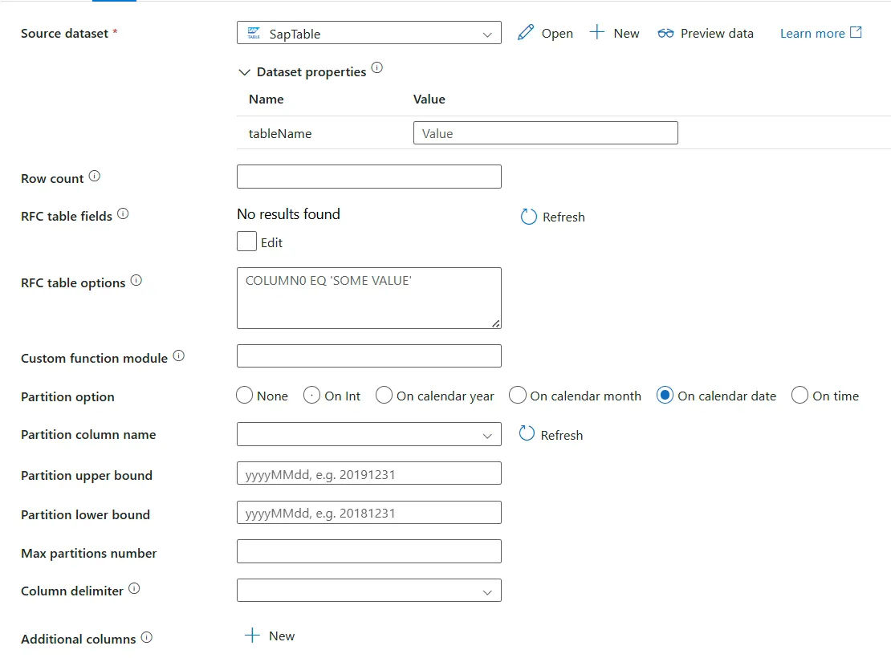Collapse the Dataset properties section

pos(245,71)
